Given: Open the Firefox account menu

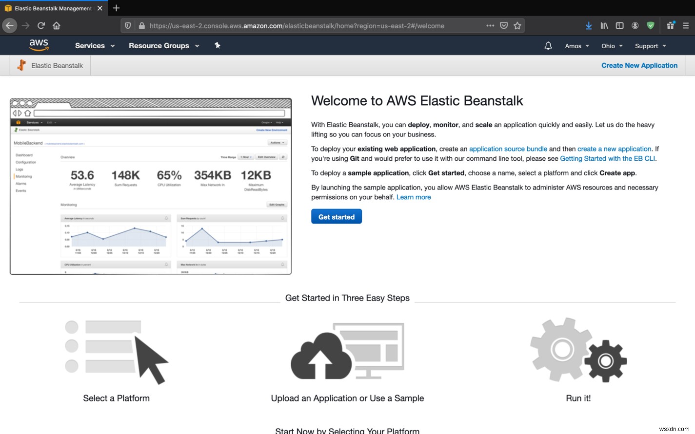Looking at the screenshot, I should pyautogui.click(x=635, y=25).
